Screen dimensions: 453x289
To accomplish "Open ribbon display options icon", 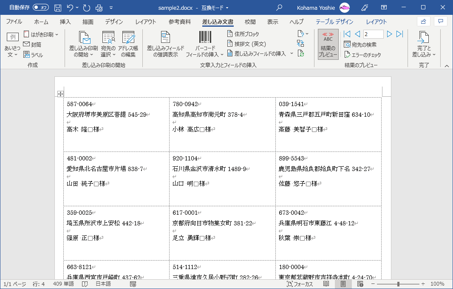I will tap(384, 8).
